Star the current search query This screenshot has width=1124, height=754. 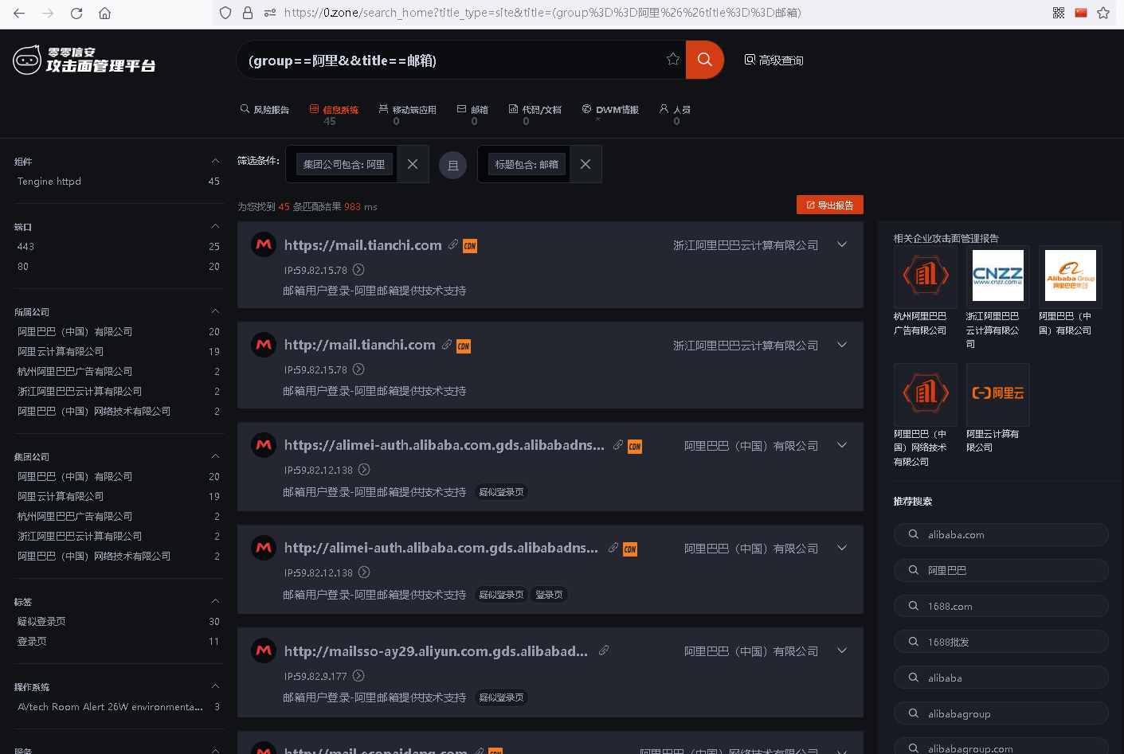673,59
